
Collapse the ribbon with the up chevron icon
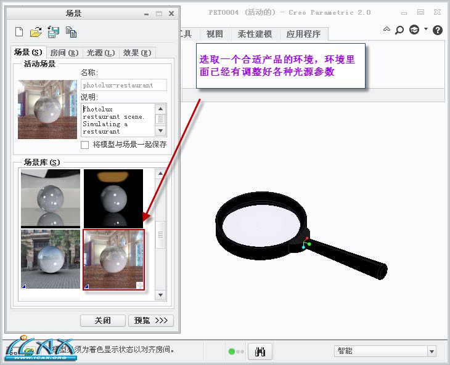coord(387,29)
